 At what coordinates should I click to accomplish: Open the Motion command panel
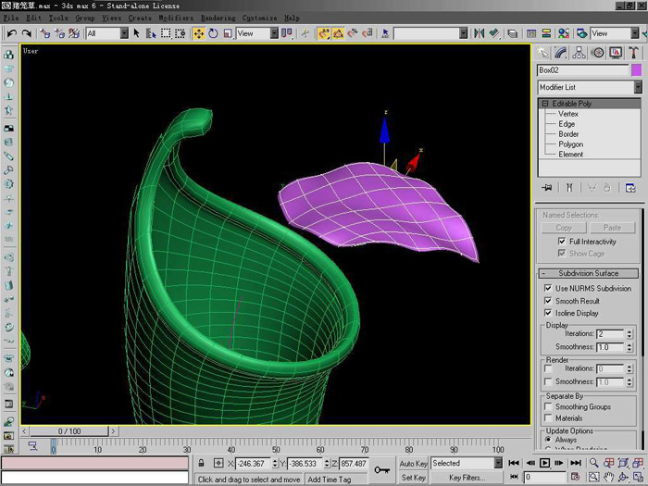[x=597, y=53]
